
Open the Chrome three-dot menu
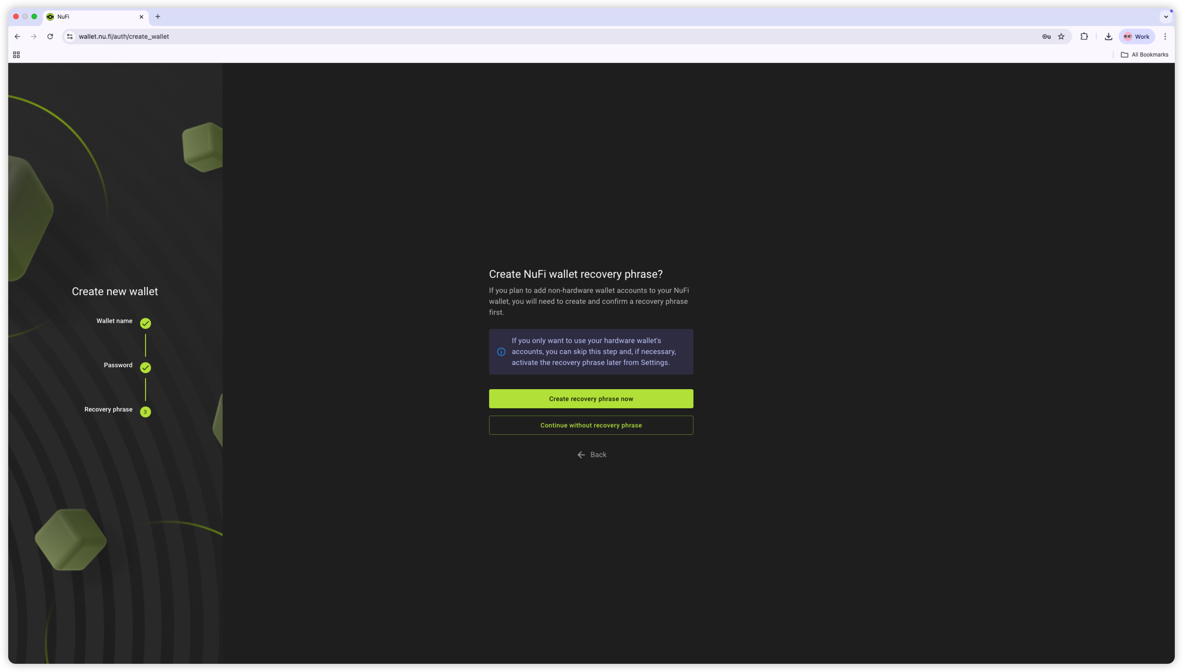[1165, 36]
